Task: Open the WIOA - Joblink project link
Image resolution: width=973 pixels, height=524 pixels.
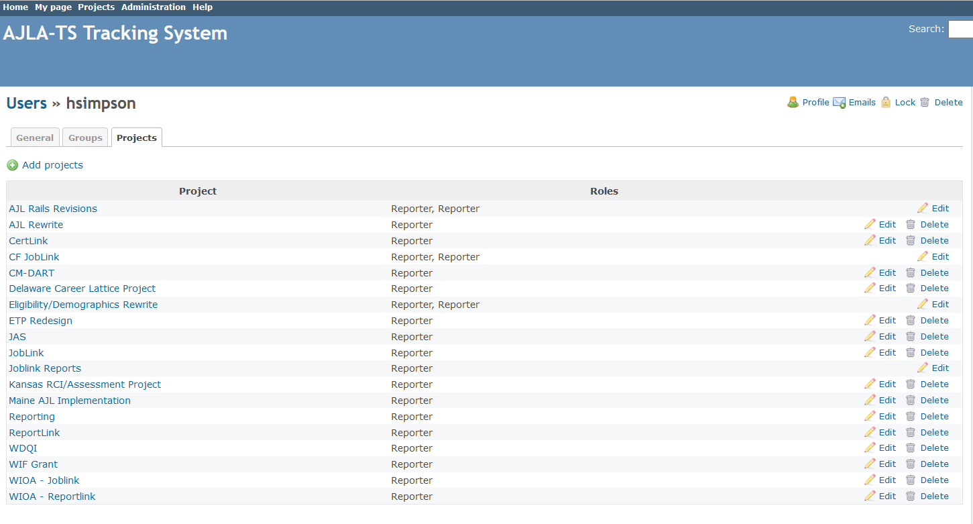Action: 44,480
